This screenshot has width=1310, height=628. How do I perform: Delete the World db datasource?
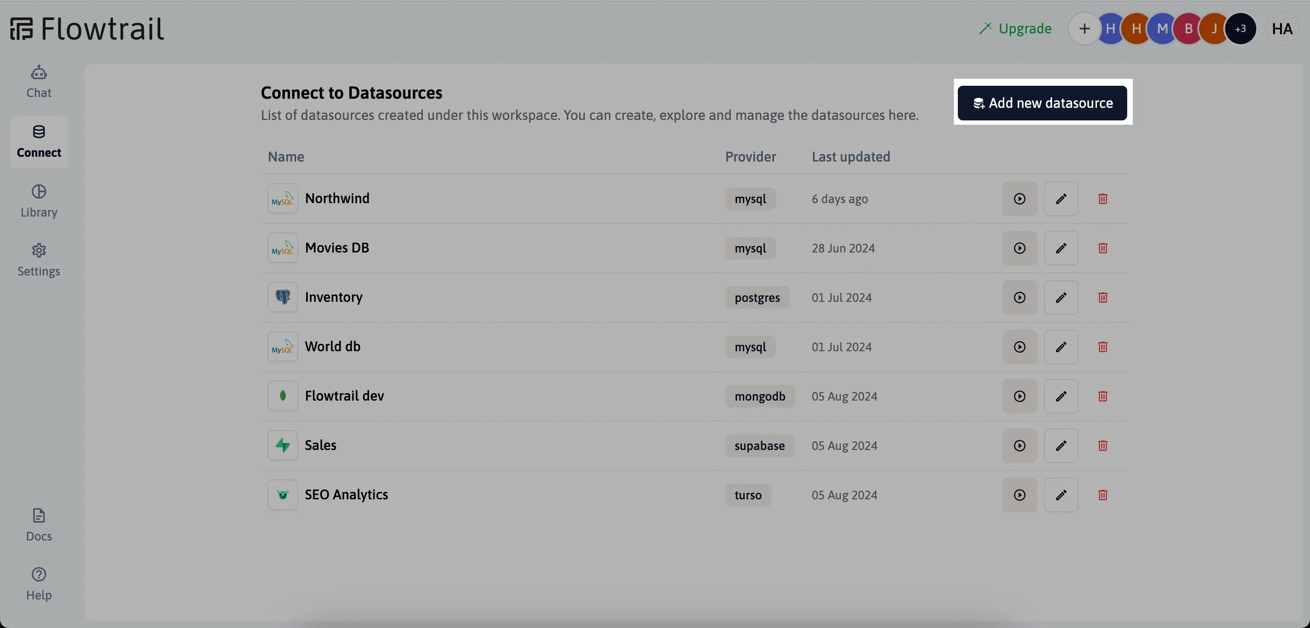click(x=1102, y=347)
